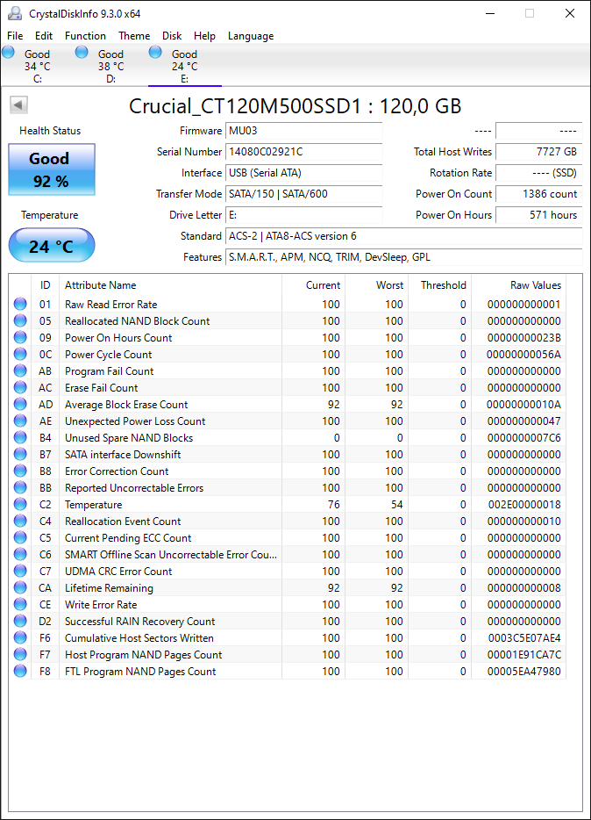Click the CrystalDiskInfo title bar icon

click(x=15, y=13)
